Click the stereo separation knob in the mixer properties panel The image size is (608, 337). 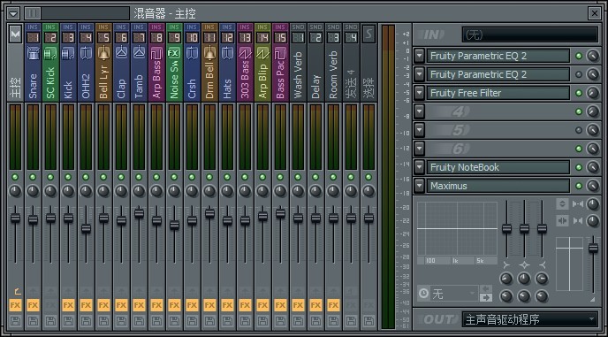point(592,203)
